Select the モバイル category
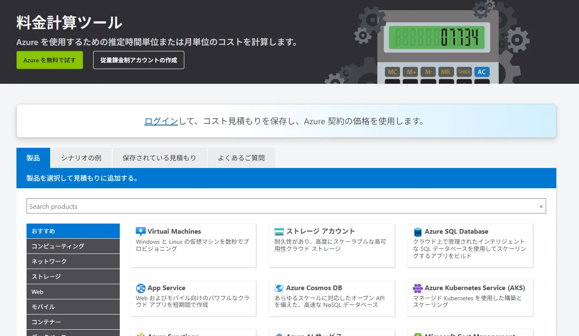The width and height of the screenshot is (579, 336). (73, 307)
